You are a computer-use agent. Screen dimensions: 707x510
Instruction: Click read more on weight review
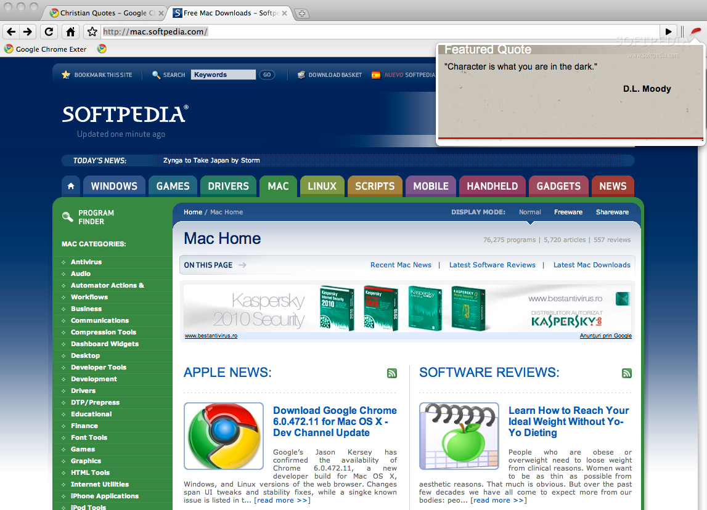498,500
